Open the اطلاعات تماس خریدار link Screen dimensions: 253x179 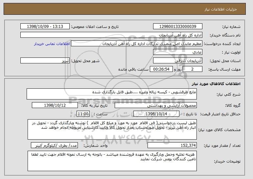pyautogui.click(x=52, y=44)
